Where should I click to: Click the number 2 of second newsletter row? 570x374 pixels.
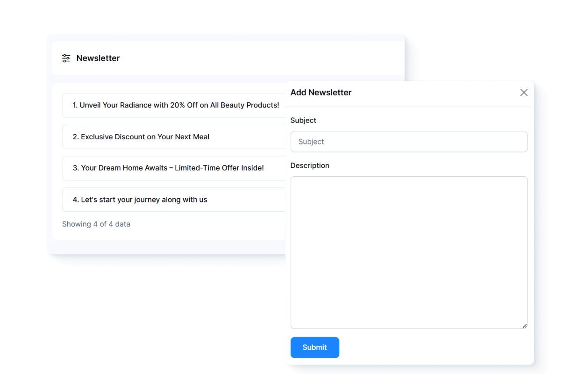coord(75,137)
